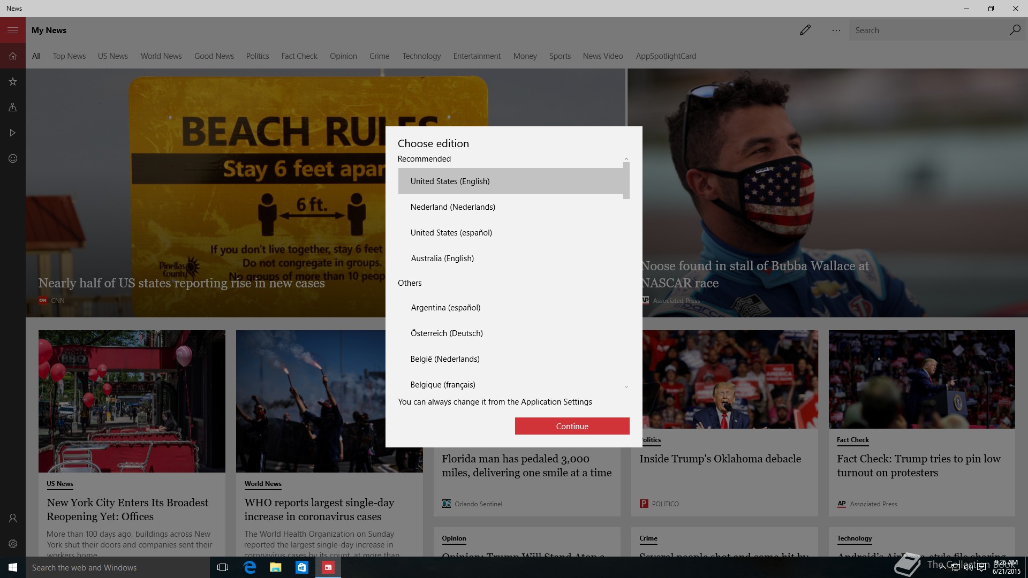This screenshot has width=1028, height=578.
Task: Open File Explorer from taskbar
Action: pos(276,567)
